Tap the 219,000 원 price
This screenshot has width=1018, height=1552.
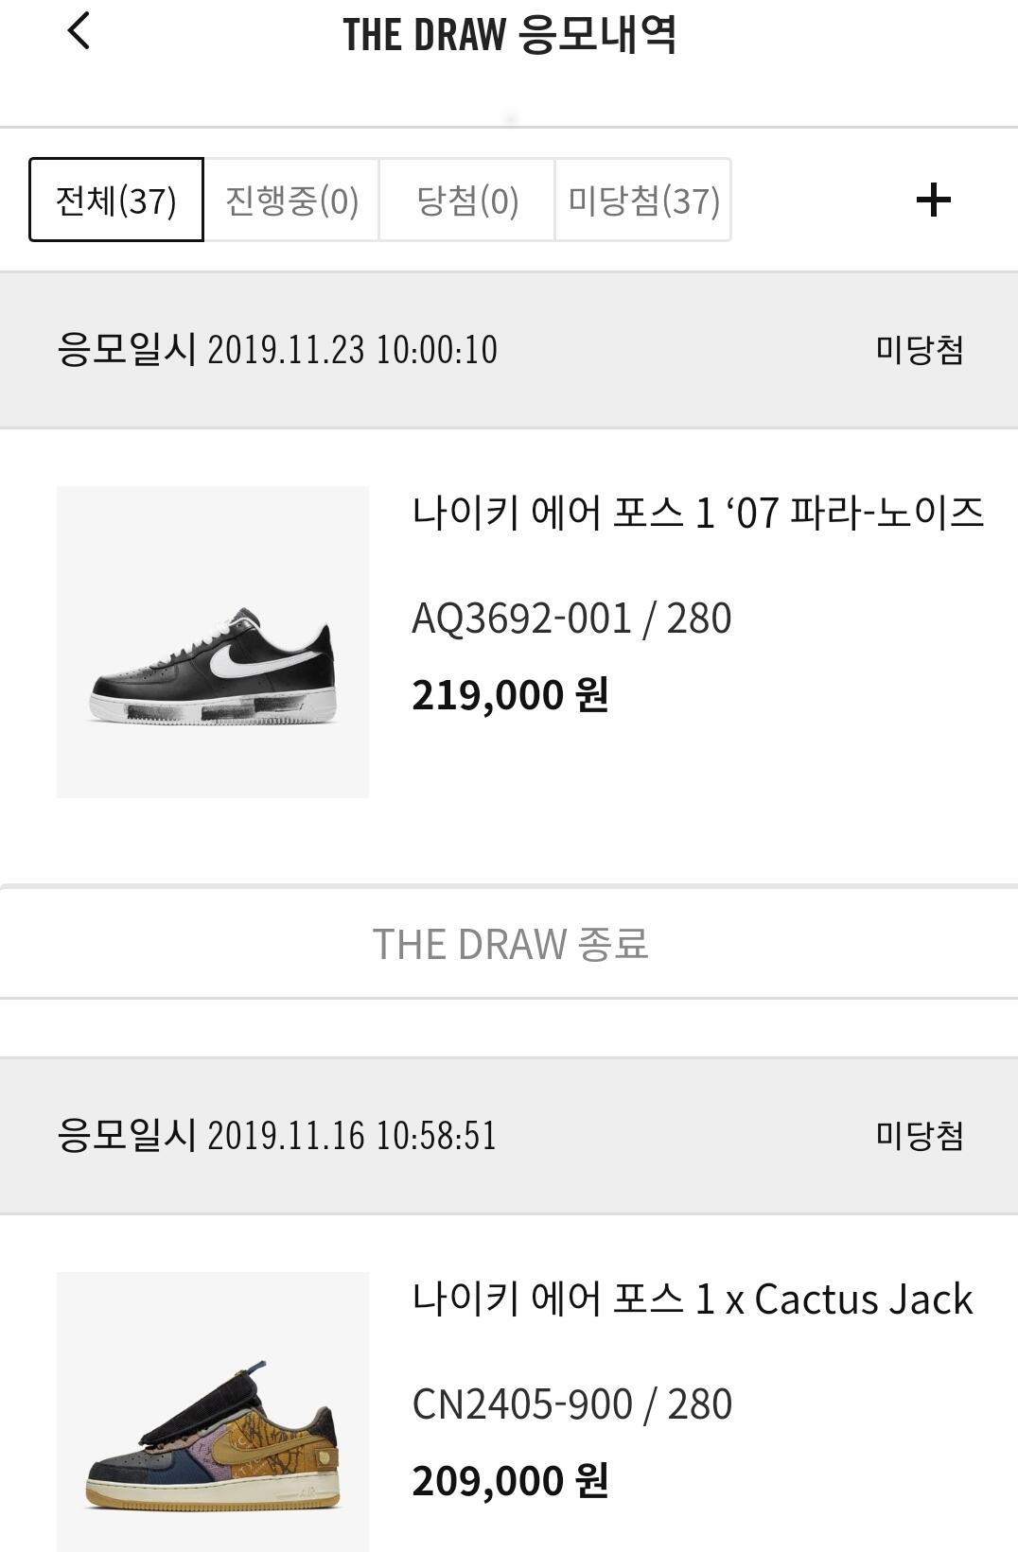(x=510, y=695)
